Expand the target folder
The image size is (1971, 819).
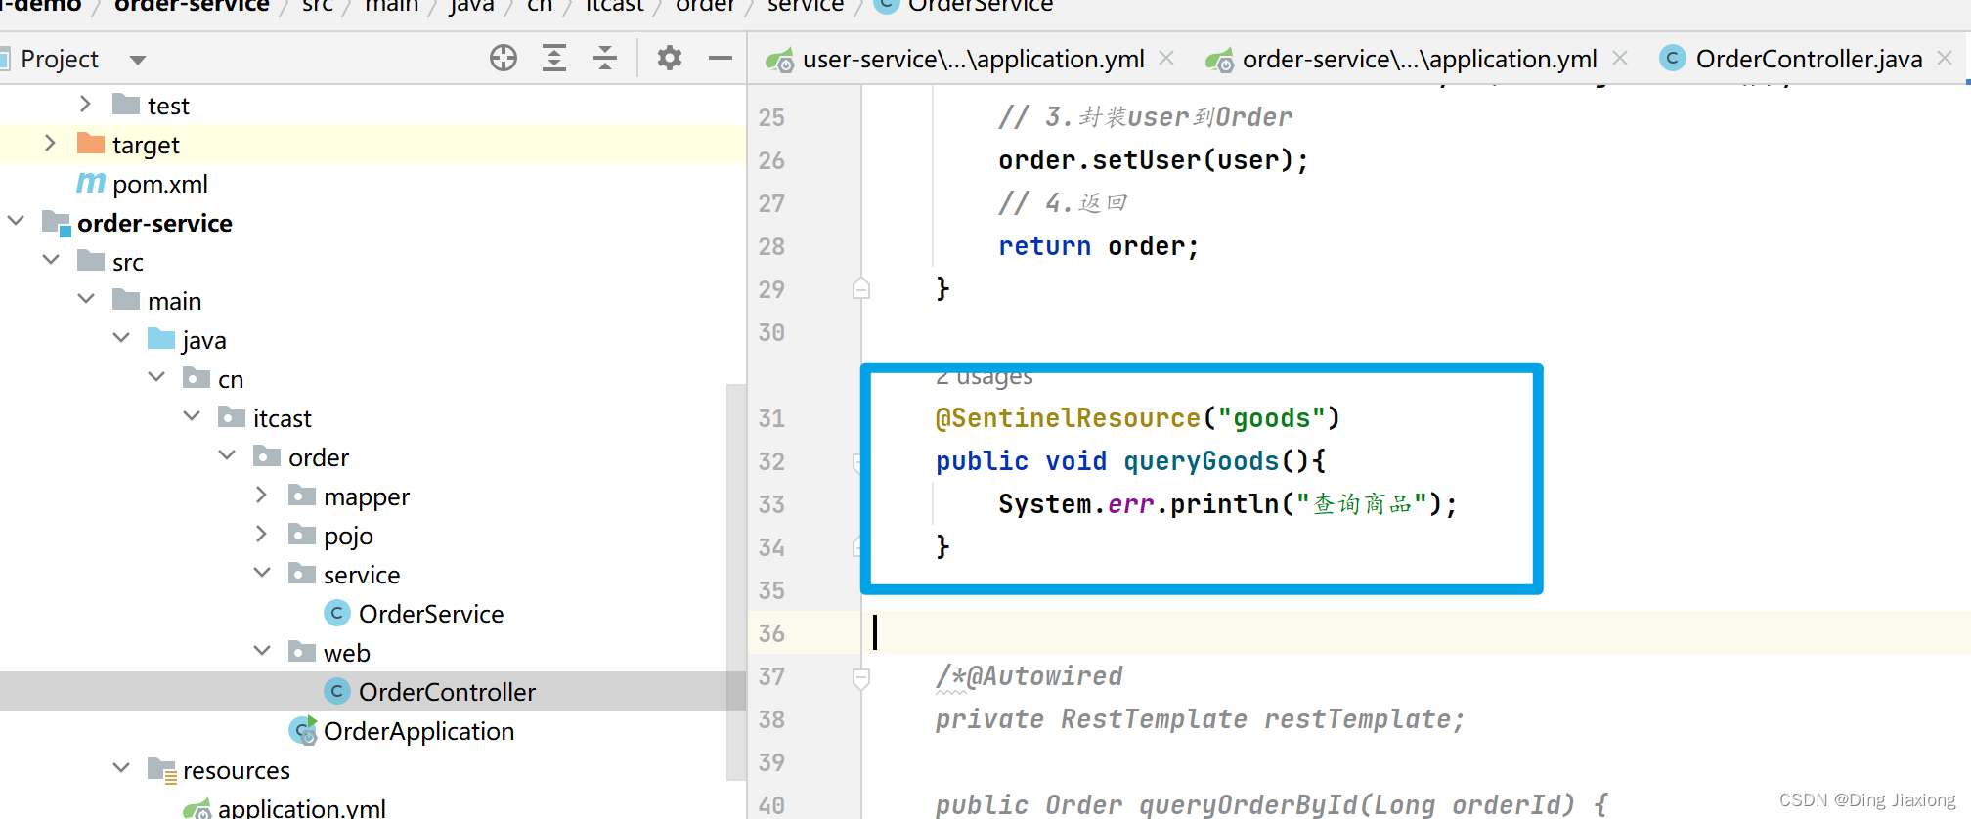pos(50,143)
